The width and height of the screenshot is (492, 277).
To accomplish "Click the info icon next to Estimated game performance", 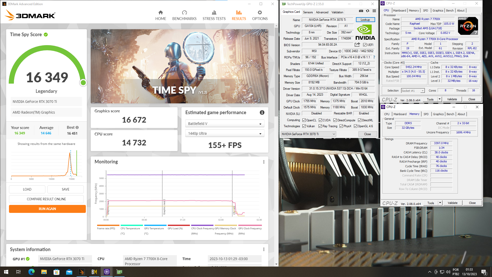I will tap(262, 112).
